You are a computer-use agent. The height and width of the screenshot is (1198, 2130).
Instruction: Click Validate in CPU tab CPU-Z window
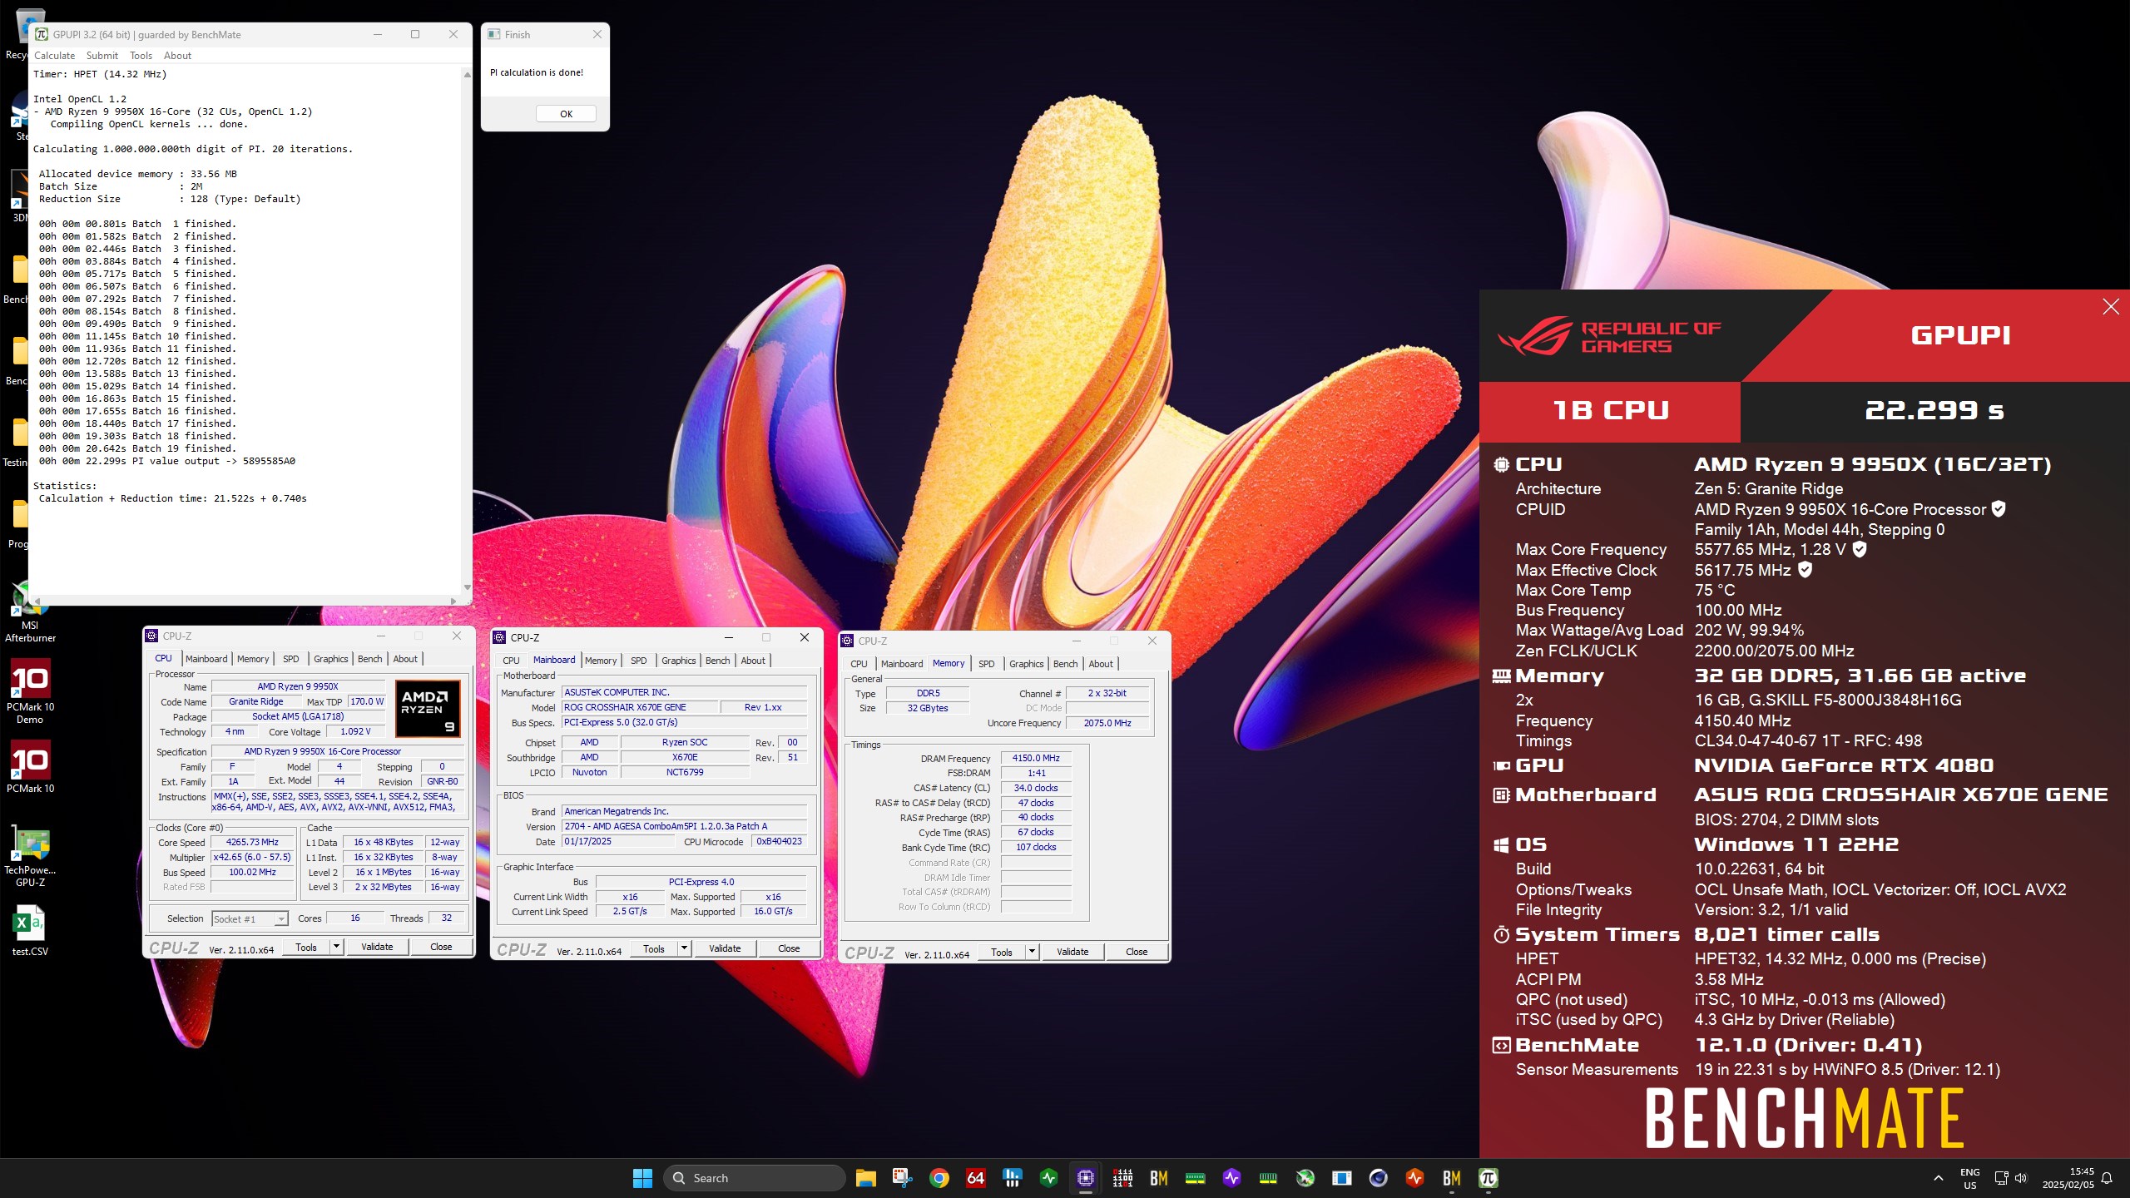coord(377,947)
